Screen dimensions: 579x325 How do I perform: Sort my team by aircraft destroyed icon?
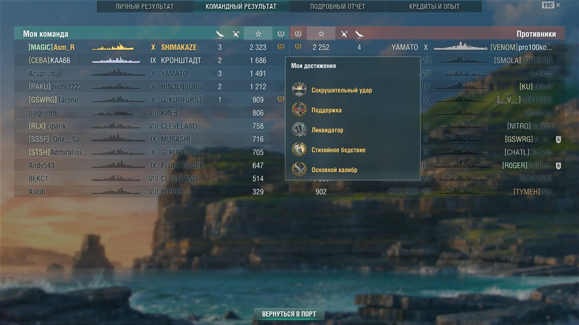[x=236, y=34]
